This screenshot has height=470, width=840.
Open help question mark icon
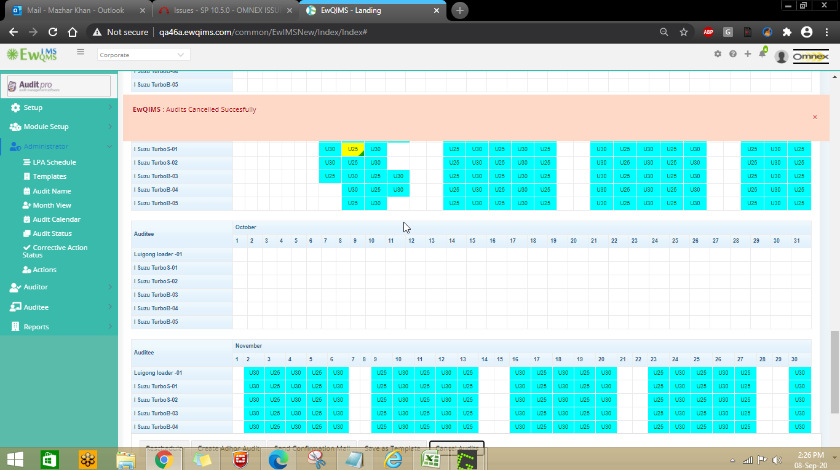pos(733,54)
